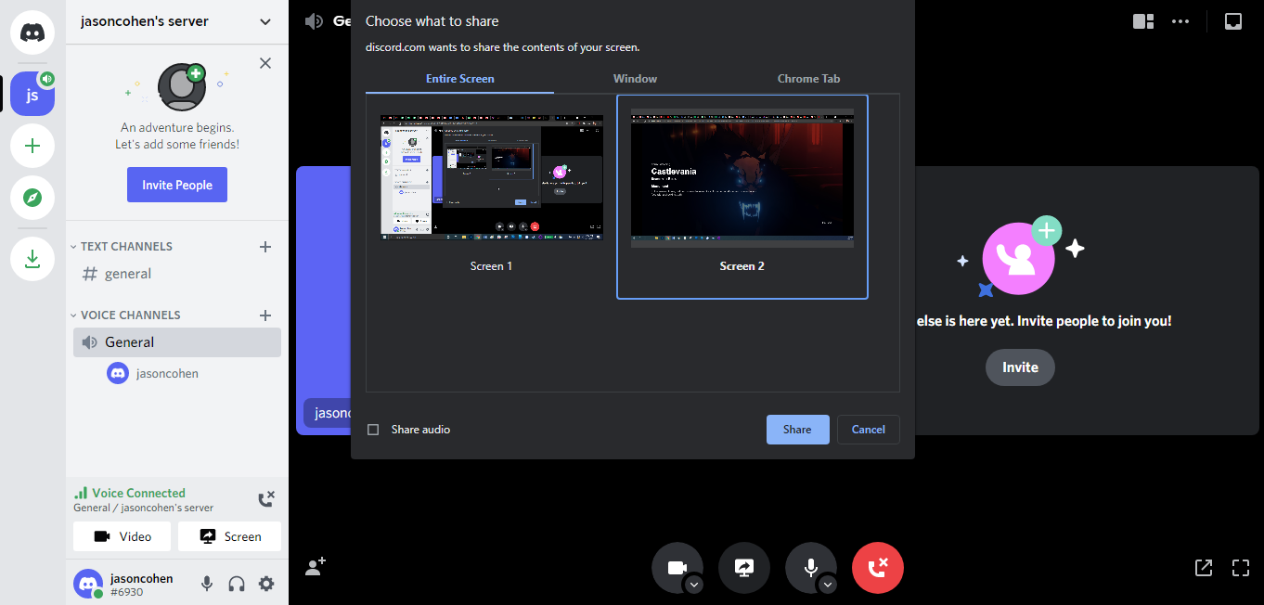Click share your screen call button
The height and width of the screenshot is (605, 1264).
(x=744, y=568)
